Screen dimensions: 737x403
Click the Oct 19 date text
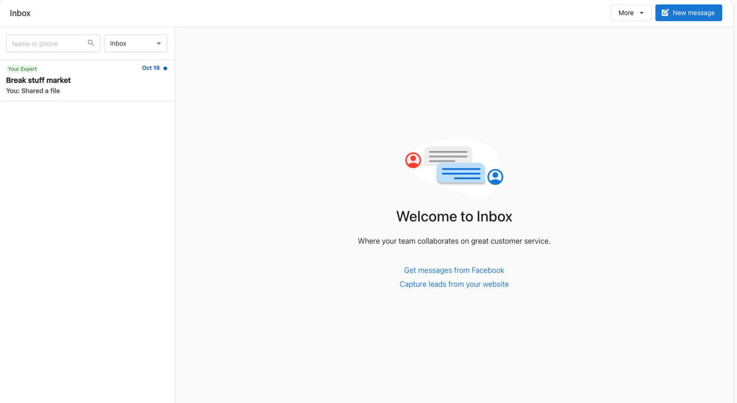(x=151, y=68)
